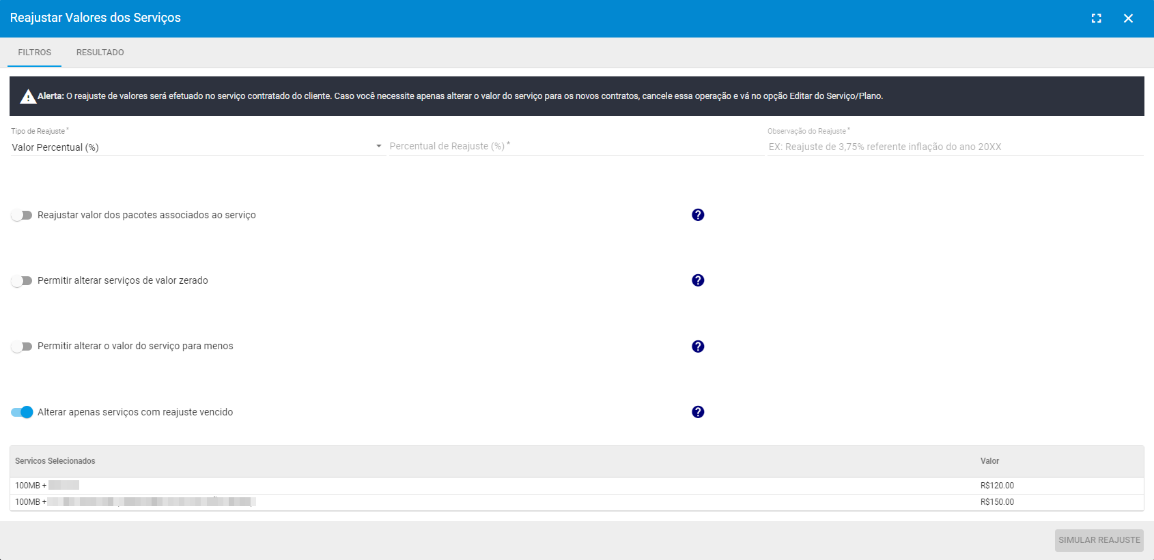Open help for serviços de valor zerado
The height and width of the screenshot is (560, 1154).
[x=698, y=280]
